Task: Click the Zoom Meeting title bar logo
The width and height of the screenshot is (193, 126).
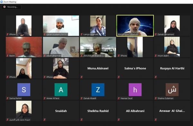Action: [2, 2]
